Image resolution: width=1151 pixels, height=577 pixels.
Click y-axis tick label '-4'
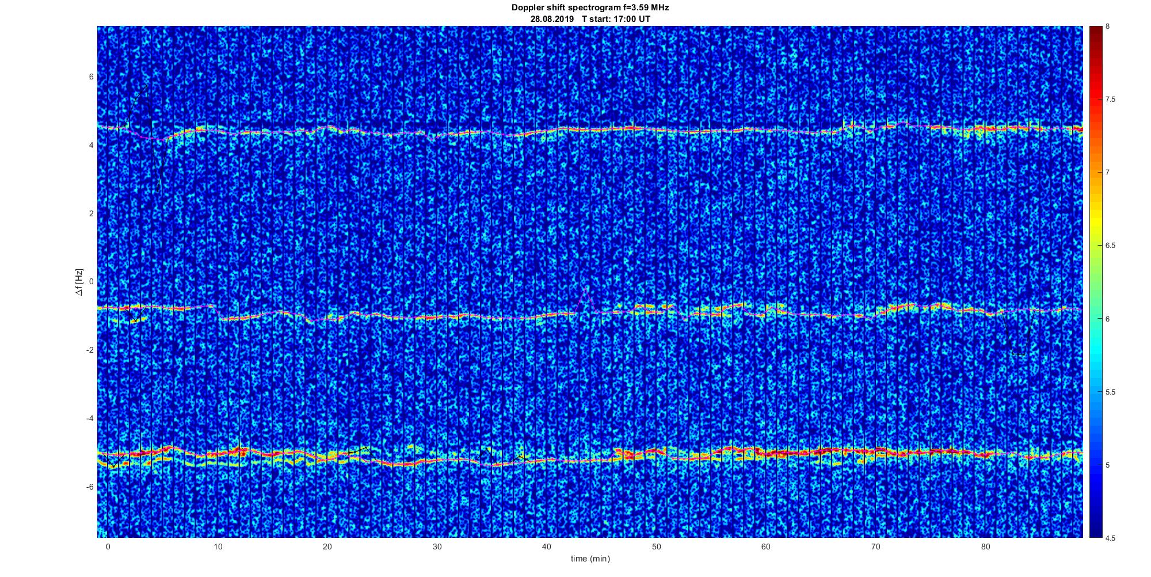point(90,419)
